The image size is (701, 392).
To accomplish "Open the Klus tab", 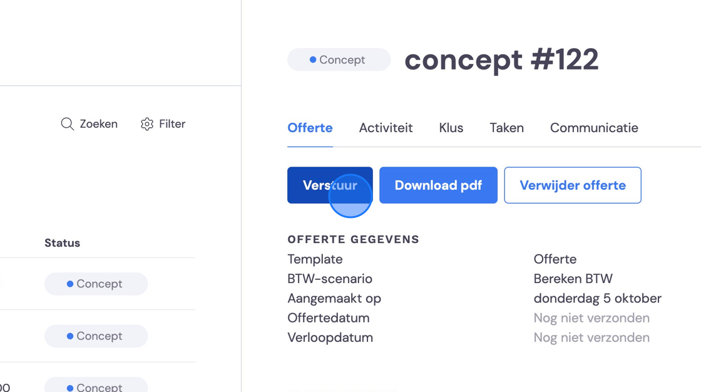I will click(451, 128).
